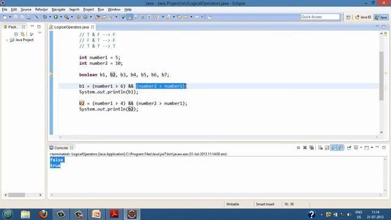Open the File menu
391x220 pixels.
4,10
